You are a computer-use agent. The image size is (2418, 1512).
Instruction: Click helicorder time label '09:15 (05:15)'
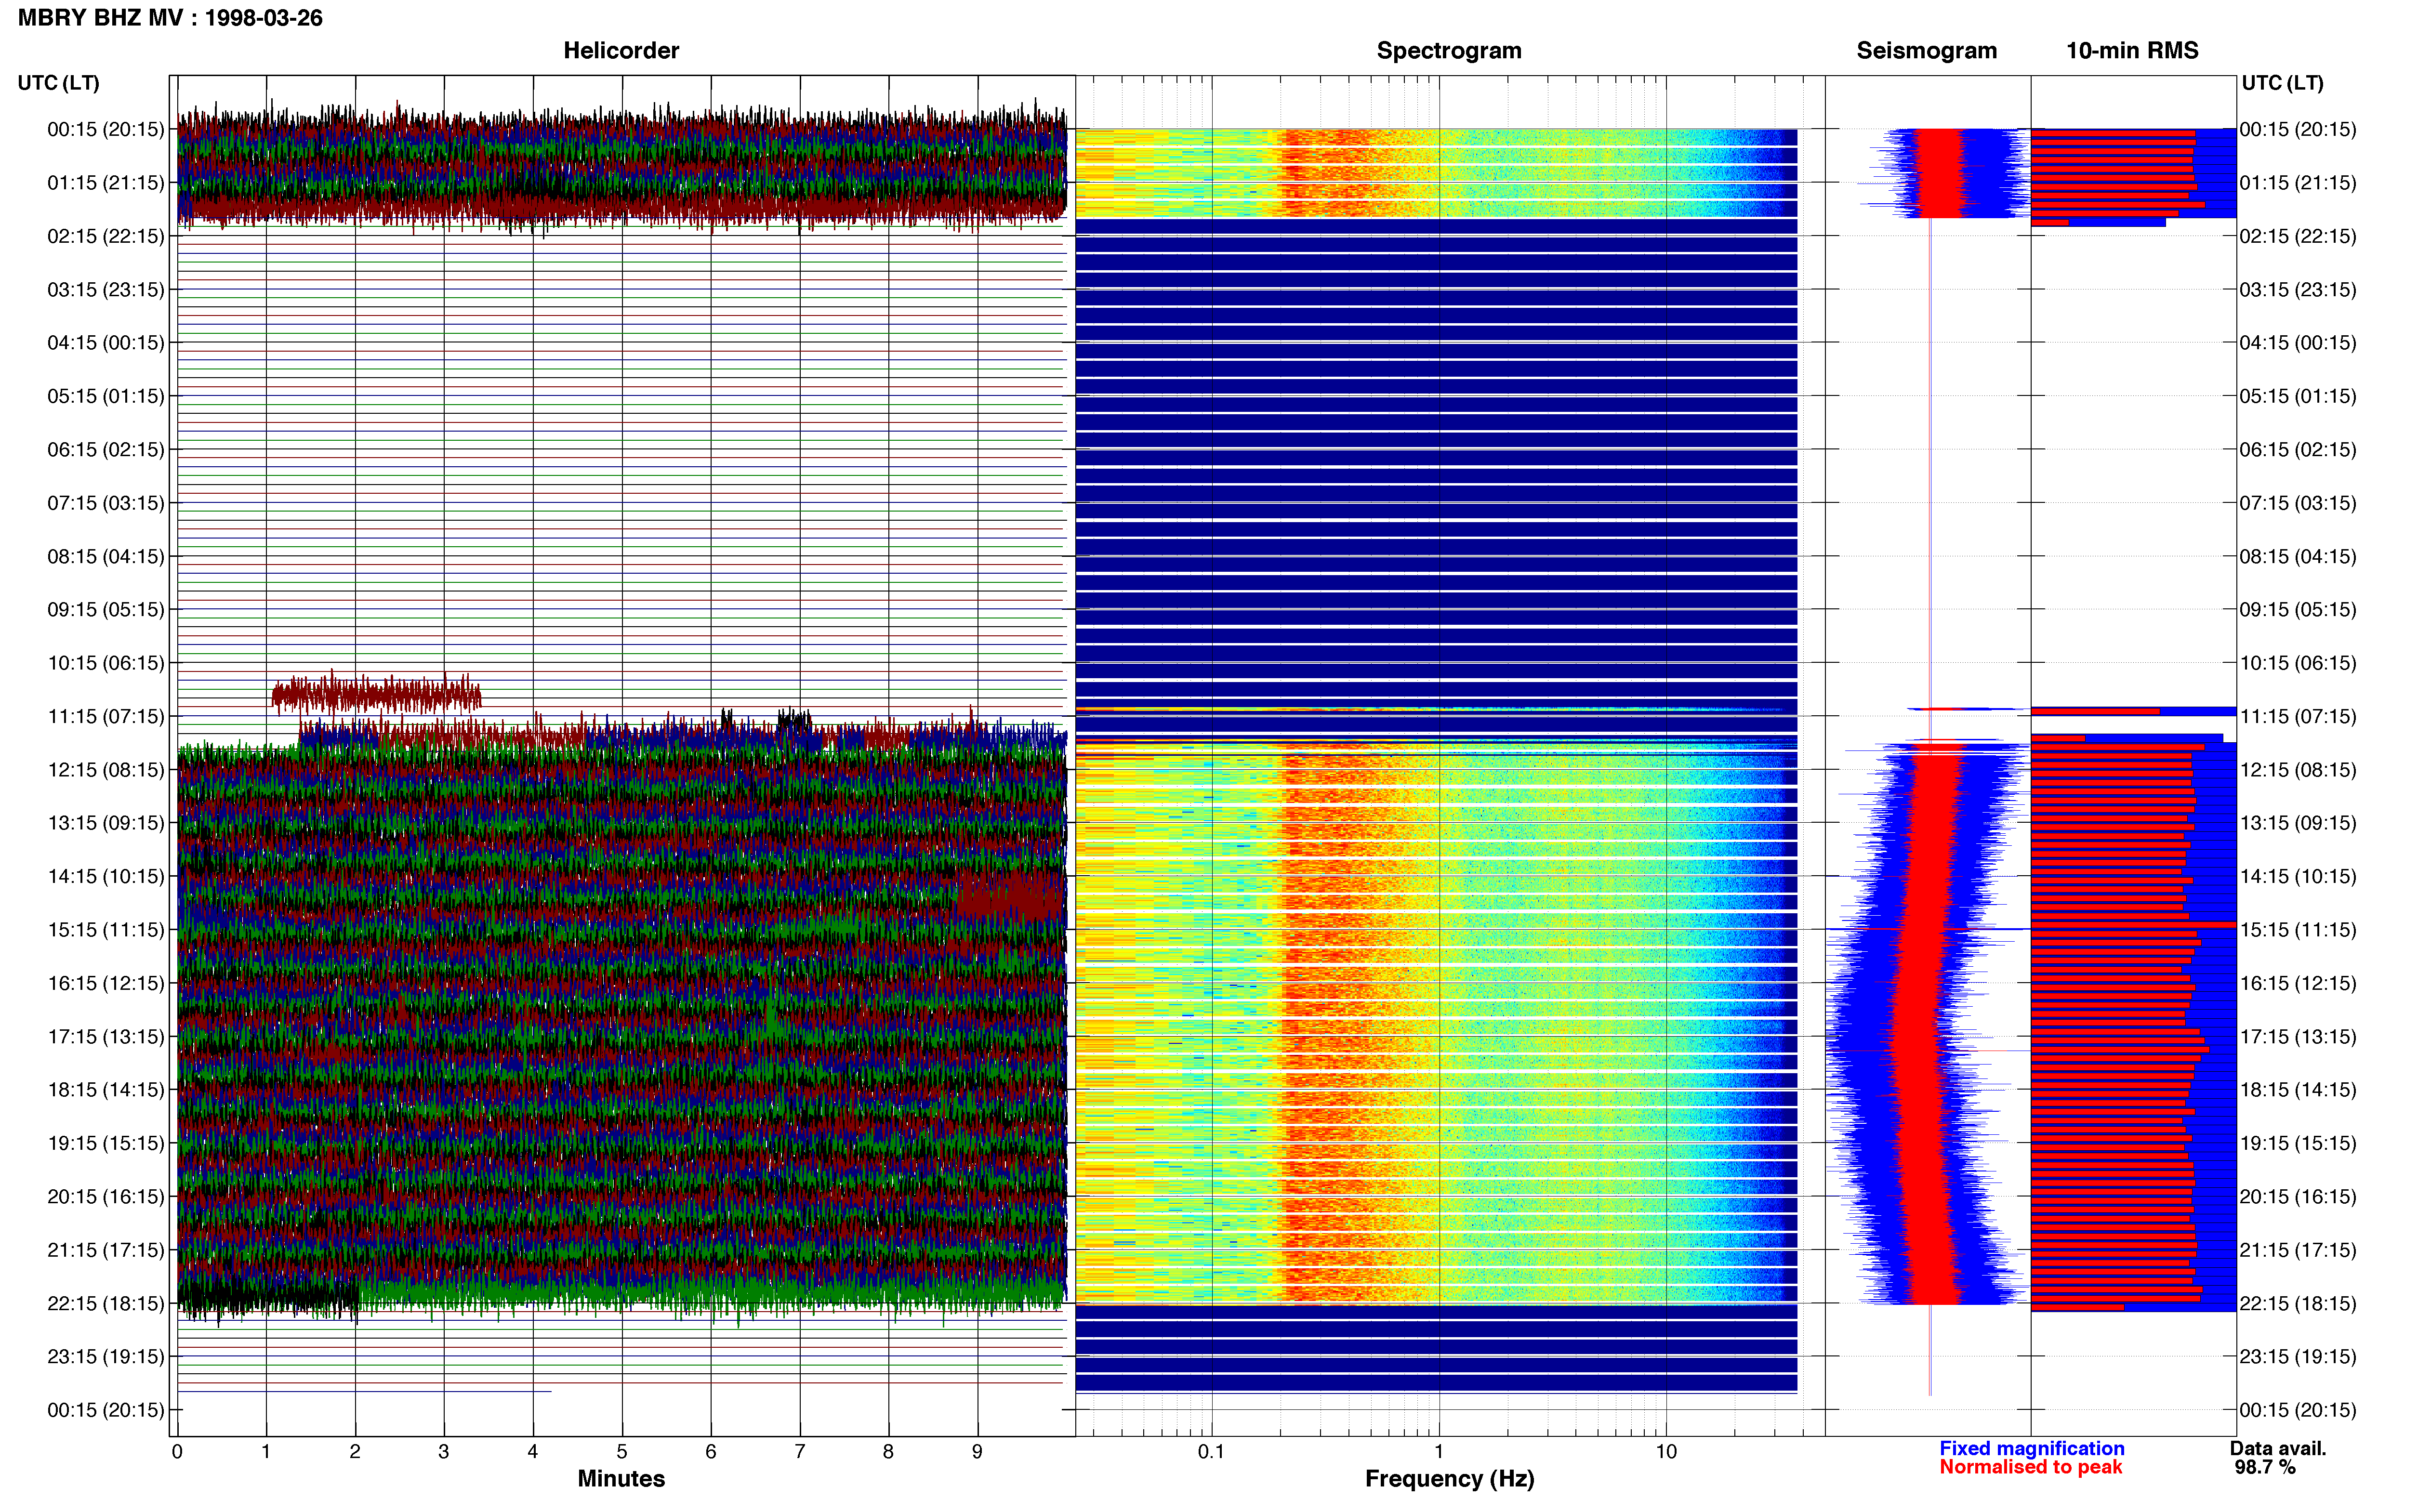coord(106,610)
